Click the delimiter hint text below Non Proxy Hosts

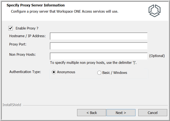[93, 63]
